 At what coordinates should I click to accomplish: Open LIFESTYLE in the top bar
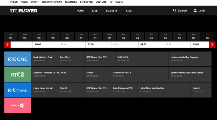tap(86, 2)
